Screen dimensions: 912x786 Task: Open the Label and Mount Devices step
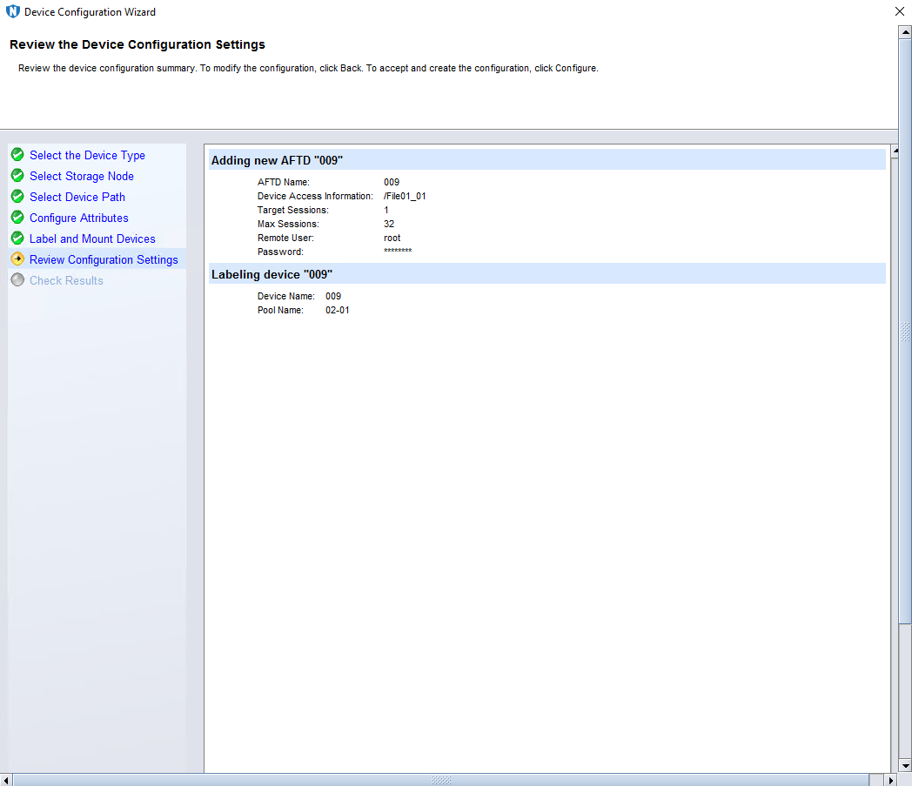(x=92, y=238)
